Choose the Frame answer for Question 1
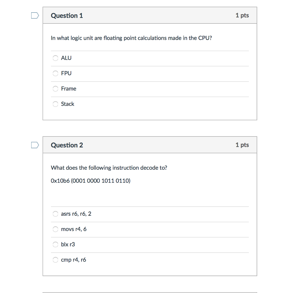Image resolution: width=283 pixels, height=293 pixels. pos(55,89)
